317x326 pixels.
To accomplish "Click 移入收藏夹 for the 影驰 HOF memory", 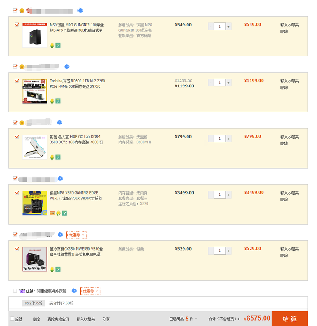I will [x=290, y=137].
